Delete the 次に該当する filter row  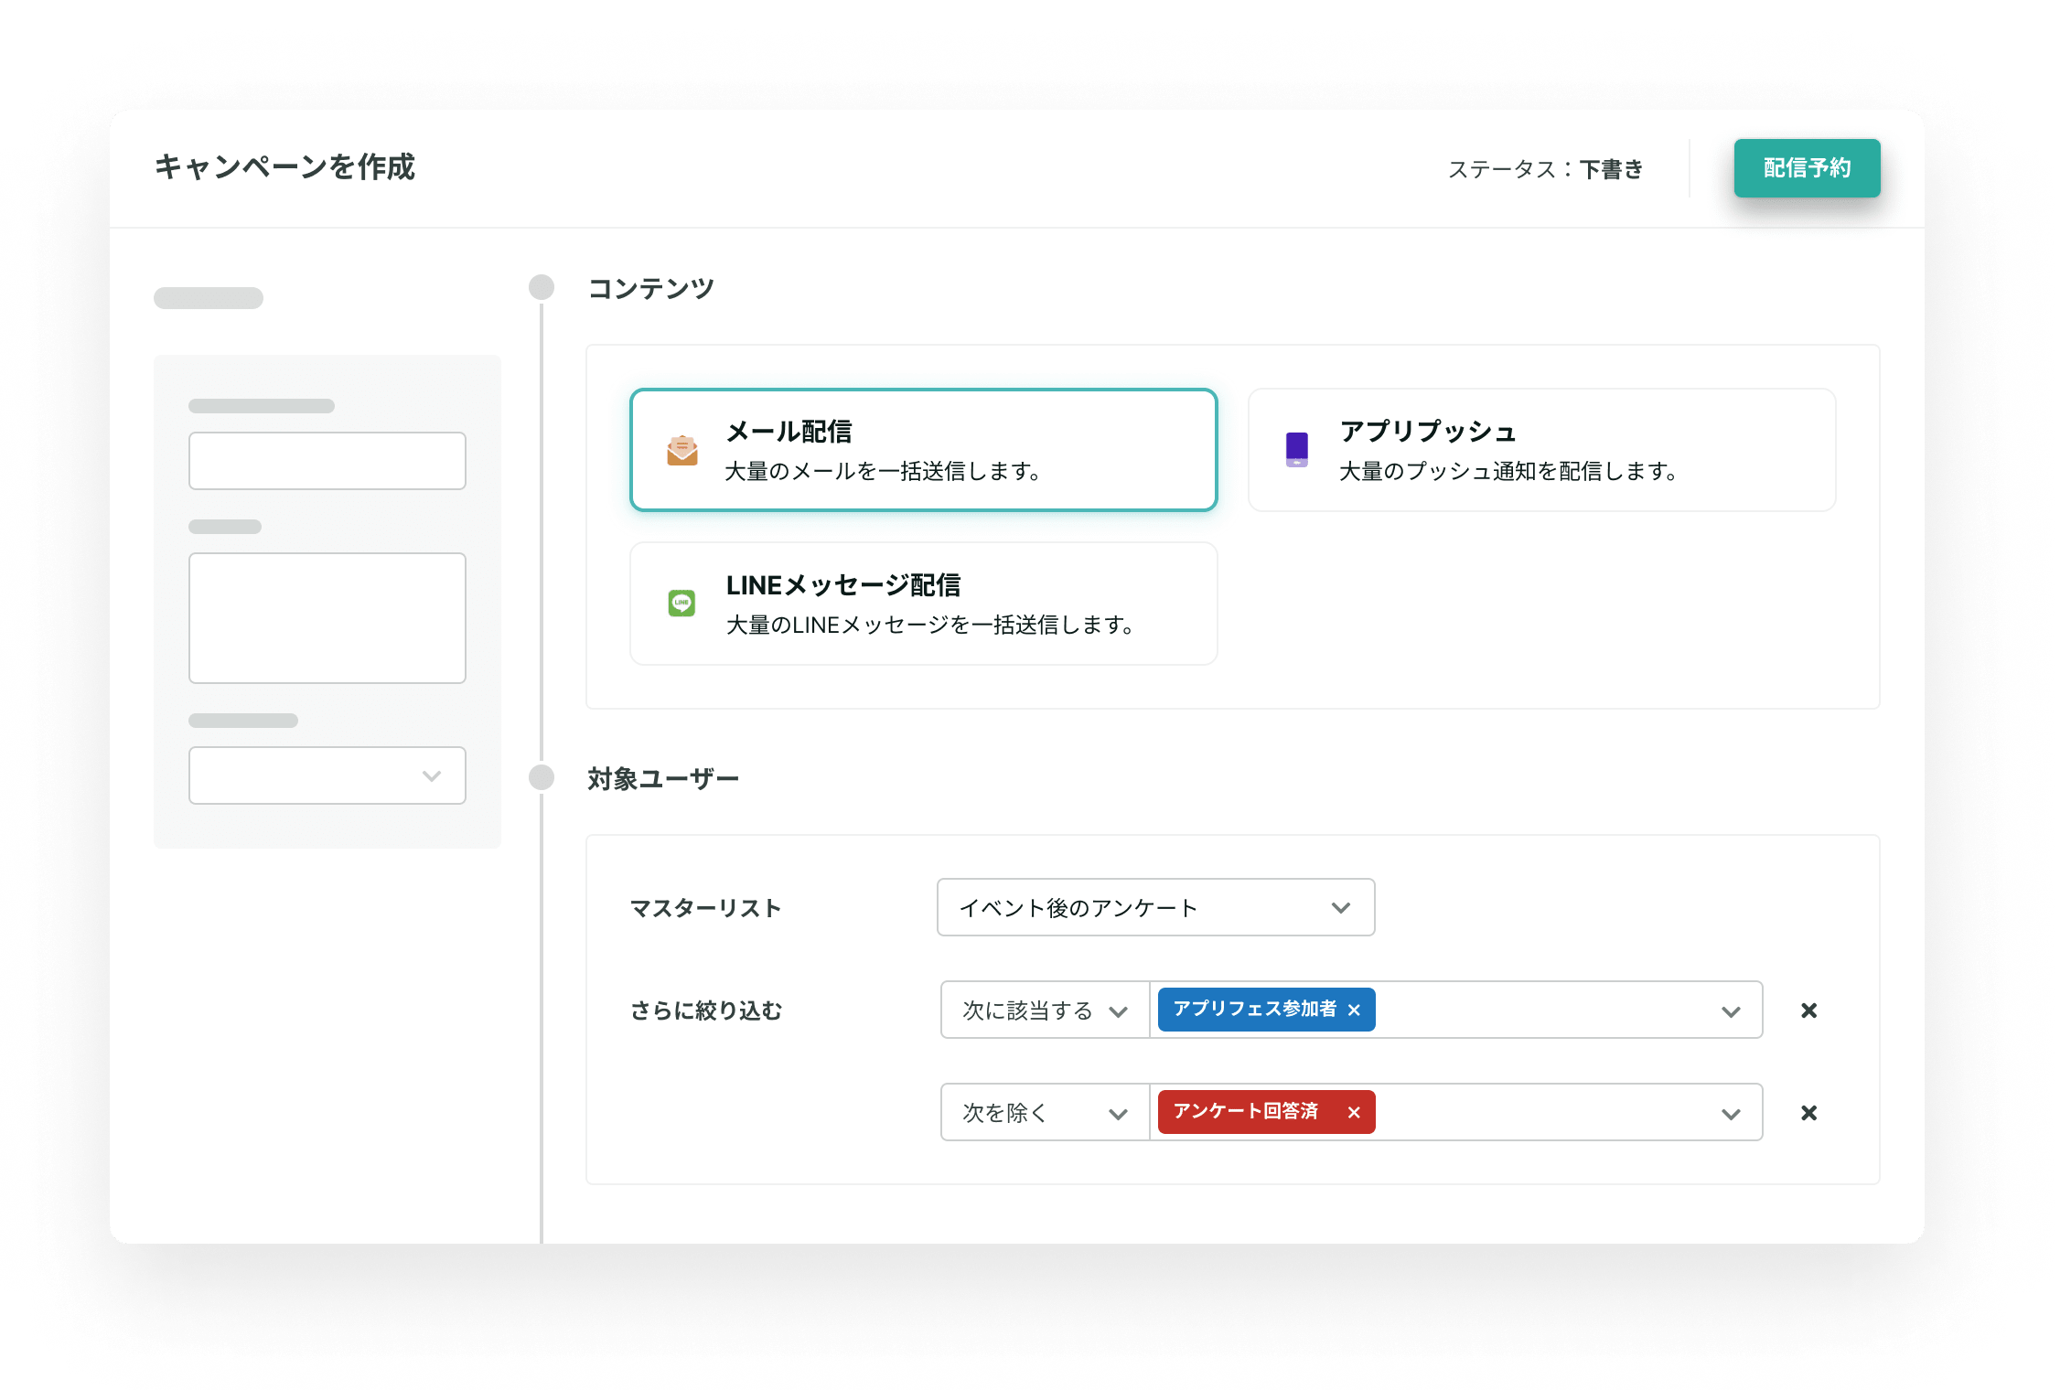coord(1808,1010)
